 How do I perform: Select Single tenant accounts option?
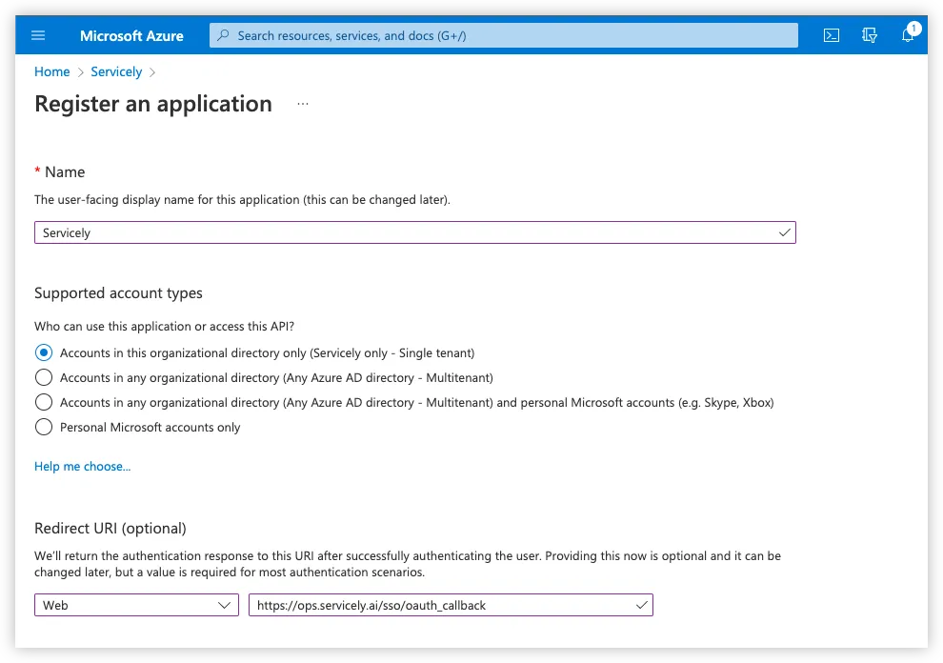(44, 352)
